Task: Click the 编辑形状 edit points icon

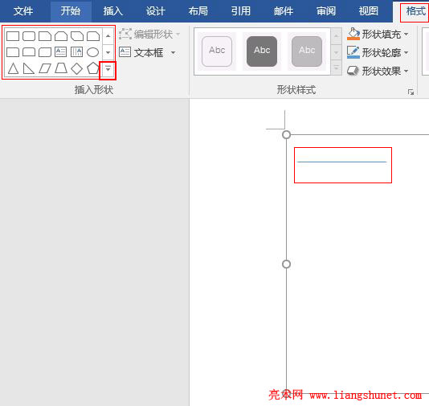Action: [125, 34]
